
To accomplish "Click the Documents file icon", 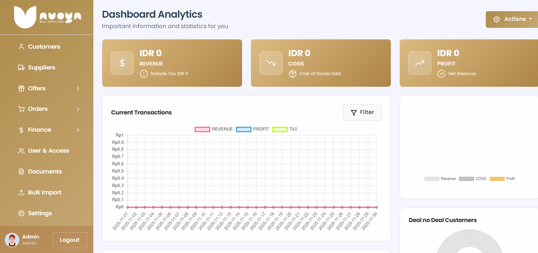I will click(21, 172).
